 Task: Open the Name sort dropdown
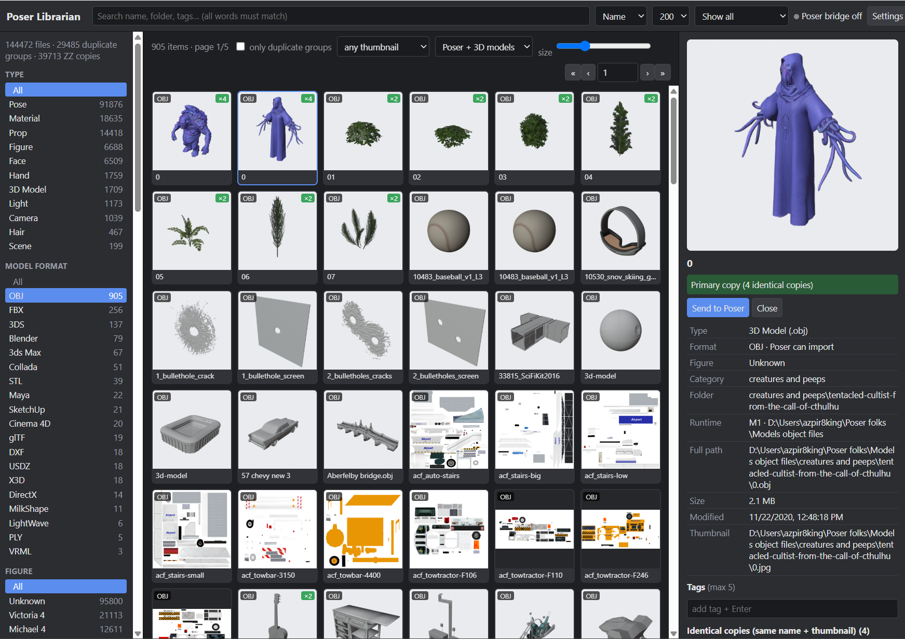(620, 16)
